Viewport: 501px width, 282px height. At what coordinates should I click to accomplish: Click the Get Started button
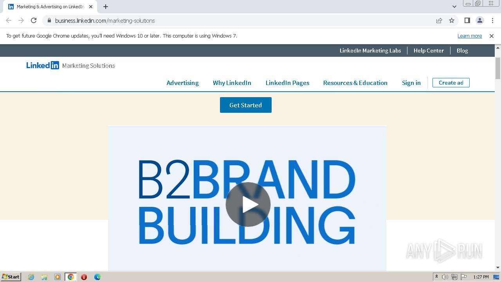[246, 105]
